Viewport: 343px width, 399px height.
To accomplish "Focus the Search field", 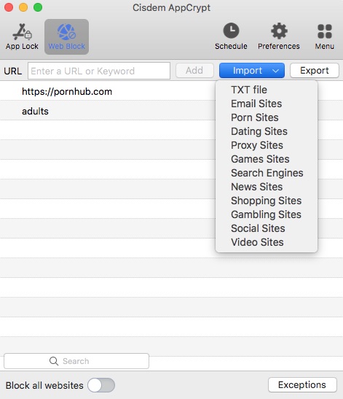I will (x=76, y=361).
